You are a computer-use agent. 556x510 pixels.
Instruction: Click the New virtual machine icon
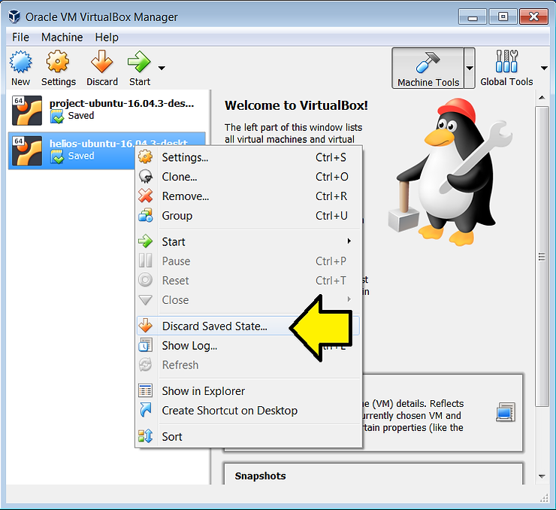coord(20,67)
